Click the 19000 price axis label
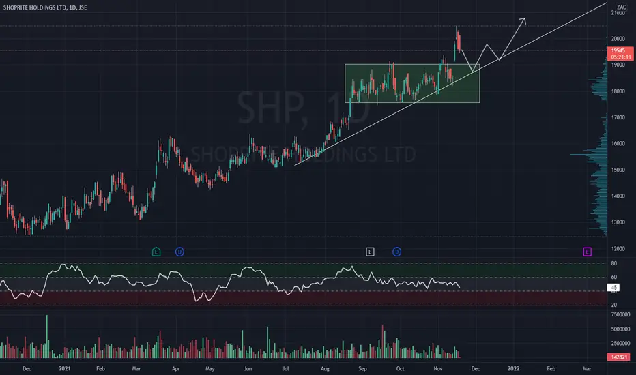Viewport: 636px width, 375px height. click(x=618, y=65)
